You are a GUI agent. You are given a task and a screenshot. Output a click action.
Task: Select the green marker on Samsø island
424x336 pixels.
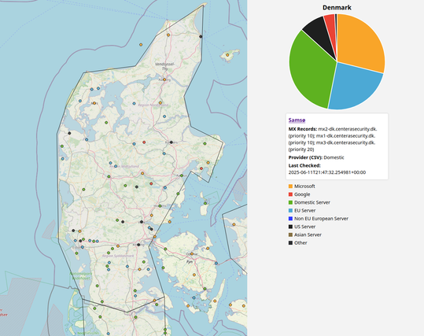[x=205, y=203]
